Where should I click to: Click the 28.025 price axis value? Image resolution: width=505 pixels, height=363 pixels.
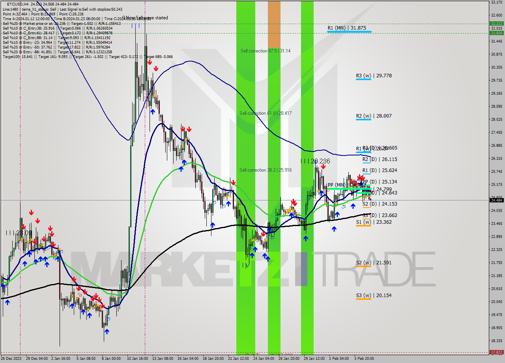[x=496, y=119]
